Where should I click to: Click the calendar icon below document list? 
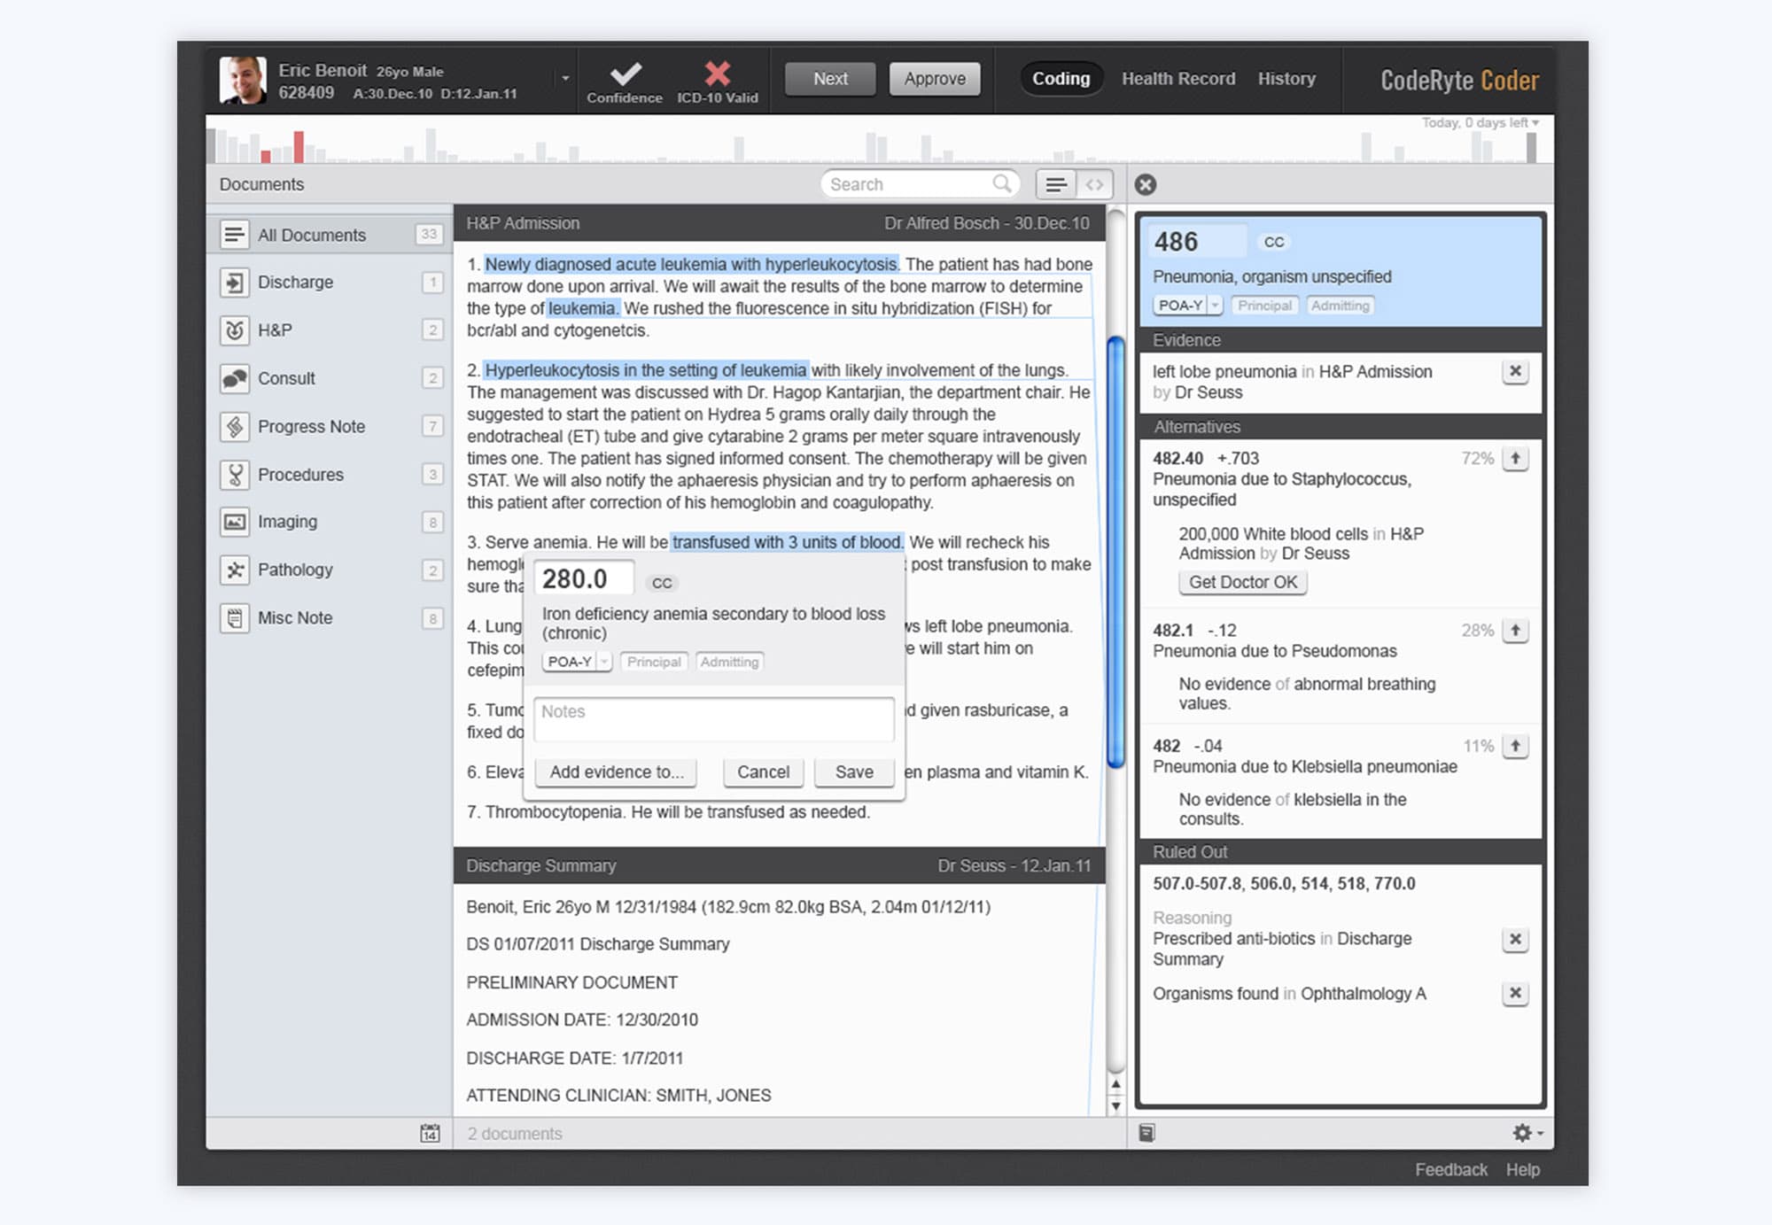430,1133
